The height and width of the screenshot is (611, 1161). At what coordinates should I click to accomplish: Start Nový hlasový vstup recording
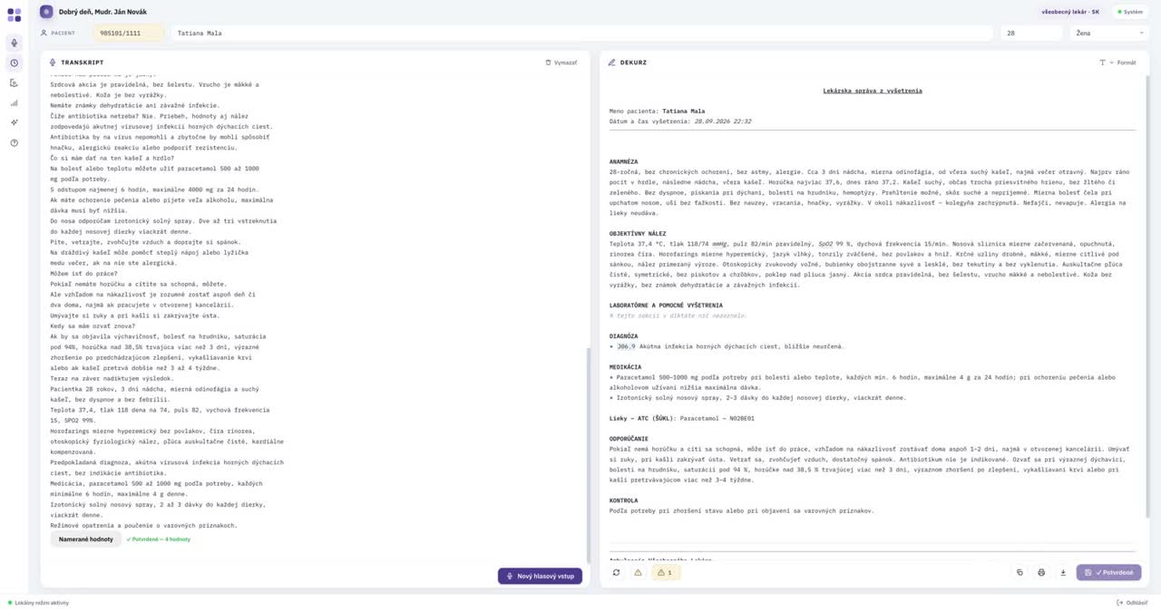[540, 576]
